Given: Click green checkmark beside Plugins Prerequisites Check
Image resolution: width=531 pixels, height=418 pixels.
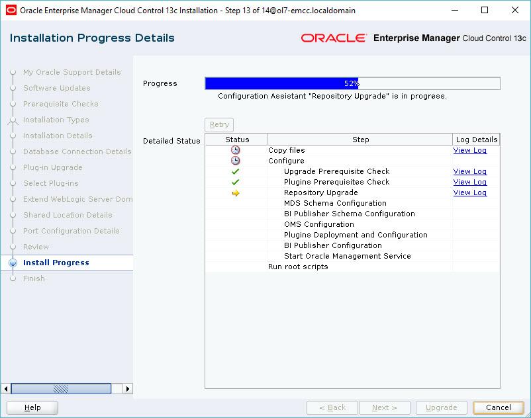Looking at the screenshot, I should point(235,182).
